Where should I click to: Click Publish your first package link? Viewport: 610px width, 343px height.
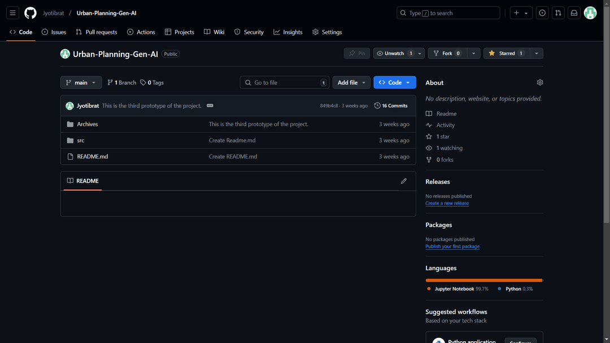click(x=452, y=247)
